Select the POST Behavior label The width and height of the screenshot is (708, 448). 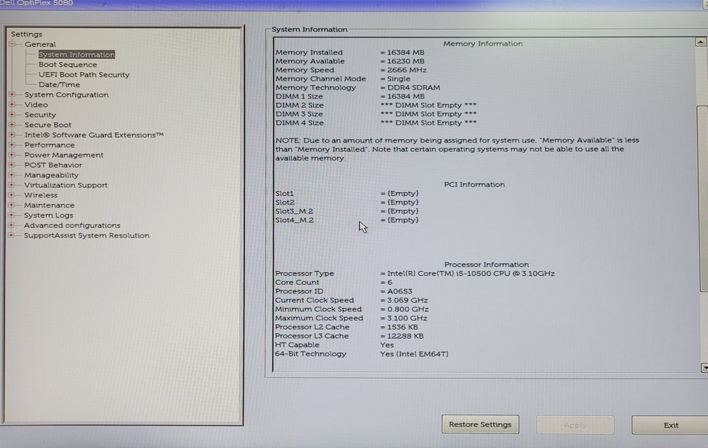pos(53,165)
